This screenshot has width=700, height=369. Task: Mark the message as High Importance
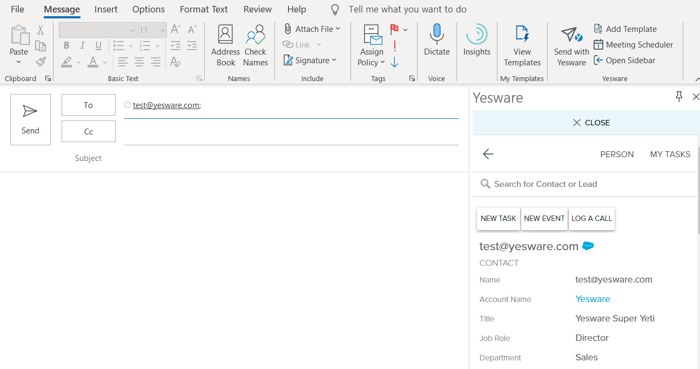[x=395, y=46]
